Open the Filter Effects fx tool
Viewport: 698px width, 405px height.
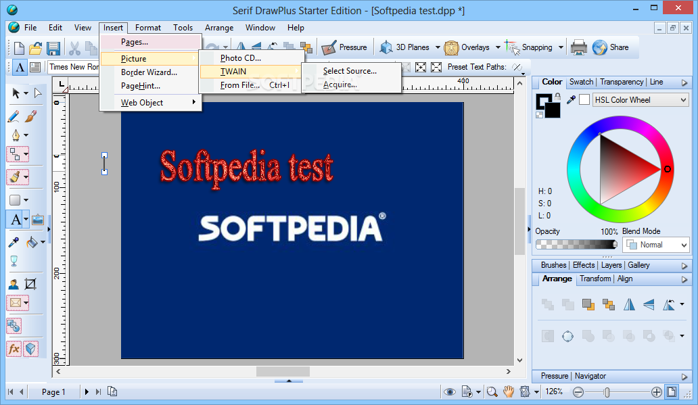[14, 349]
